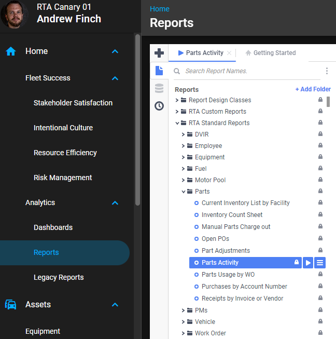The image size is (336, 339).
Task: Click the user profile avatar photo
Action: click(x=15, y=15)
